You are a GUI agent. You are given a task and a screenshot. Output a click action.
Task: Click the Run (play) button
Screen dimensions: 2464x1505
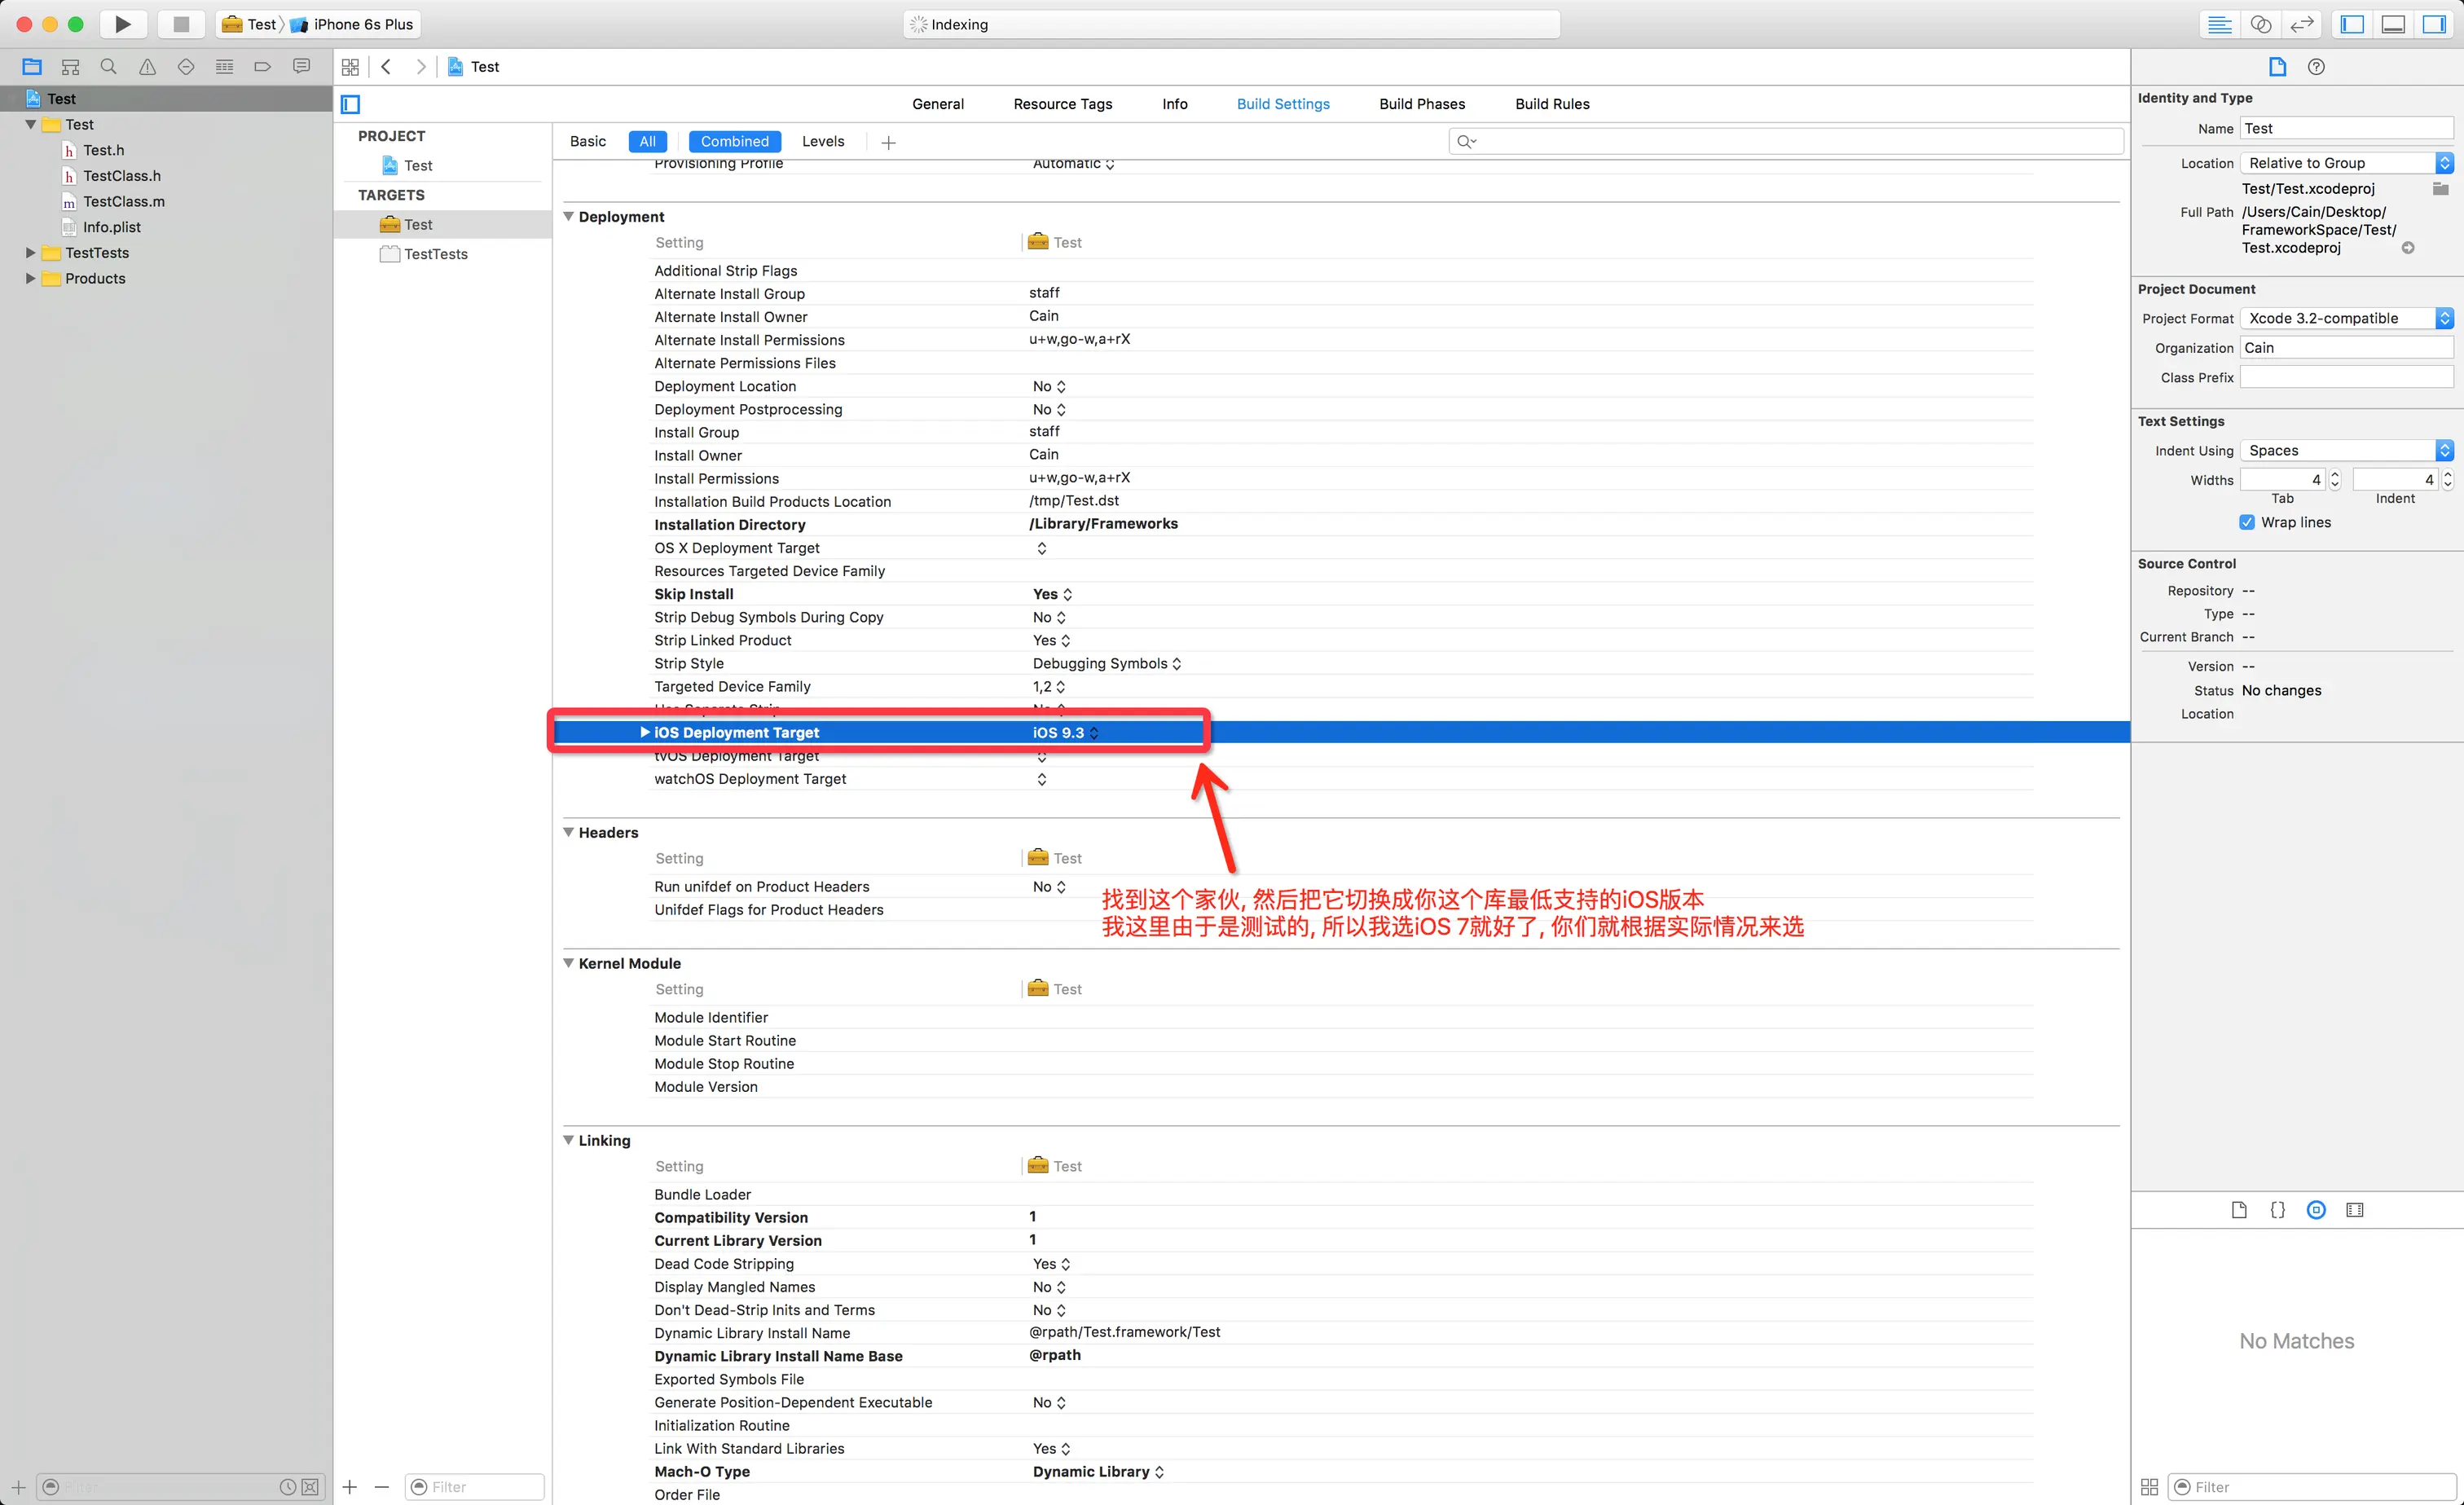tap(122, 24)
